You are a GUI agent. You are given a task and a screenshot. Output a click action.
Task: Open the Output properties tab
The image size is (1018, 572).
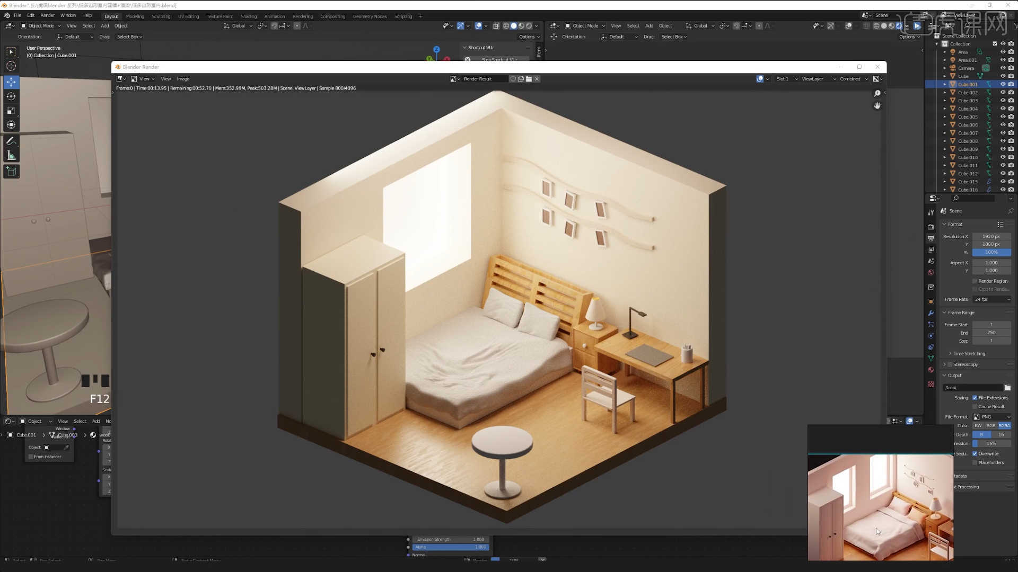click(931, 238)
